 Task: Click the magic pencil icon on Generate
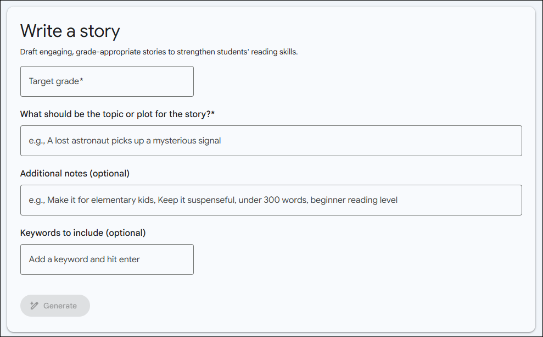tap(34, 306)
